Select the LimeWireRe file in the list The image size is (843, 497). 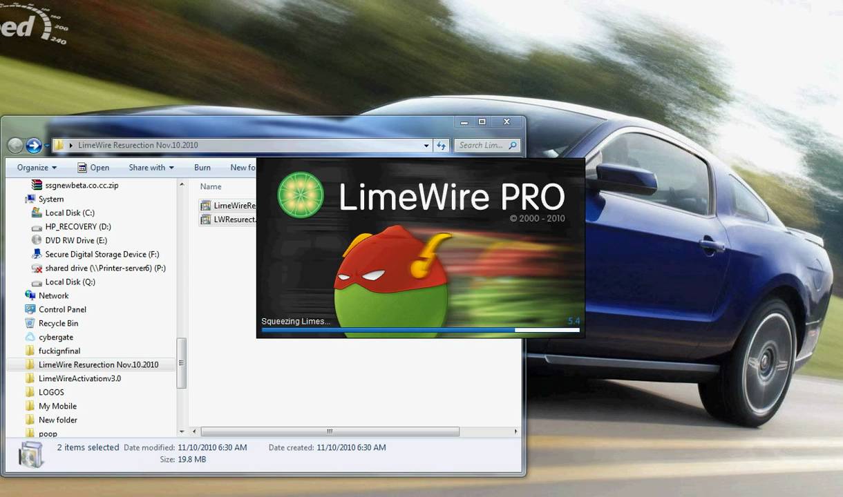coord(235,206)
